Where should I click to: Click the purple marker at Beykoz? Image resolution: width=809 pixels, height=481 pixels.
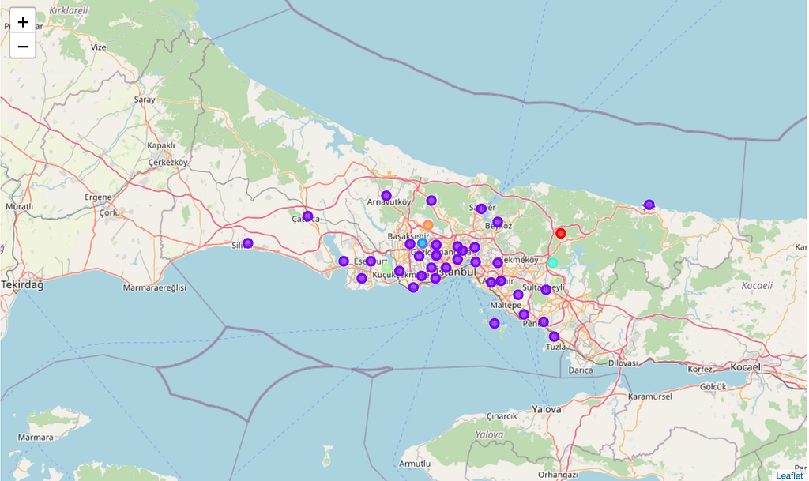tap(498, 222)
